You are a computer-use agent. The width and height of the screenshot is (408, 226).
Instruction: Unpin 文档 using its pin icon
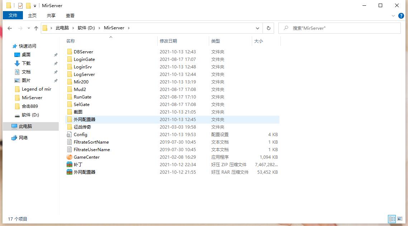tap(56, 72)
